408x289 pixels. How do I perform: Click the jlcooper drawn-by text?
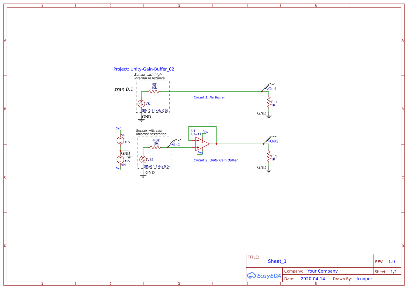[364, 279]
